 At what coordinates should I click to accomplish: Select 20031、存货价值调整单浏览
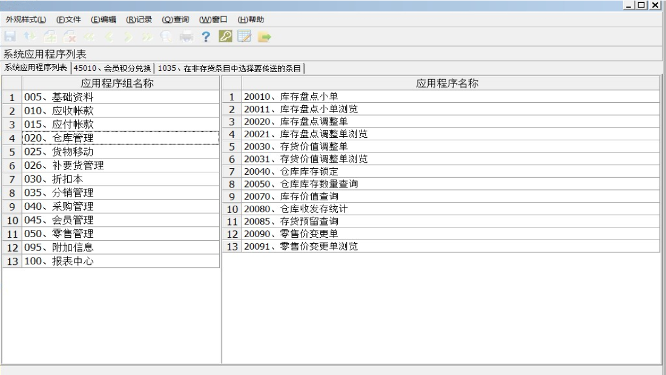[450, 158]
